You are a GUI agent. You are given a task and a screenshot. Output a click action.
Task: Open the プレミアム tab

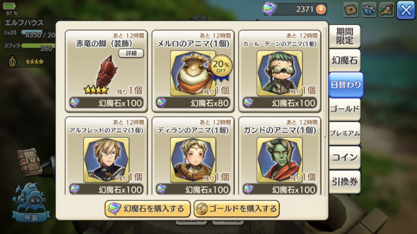(x=345, y=133)
